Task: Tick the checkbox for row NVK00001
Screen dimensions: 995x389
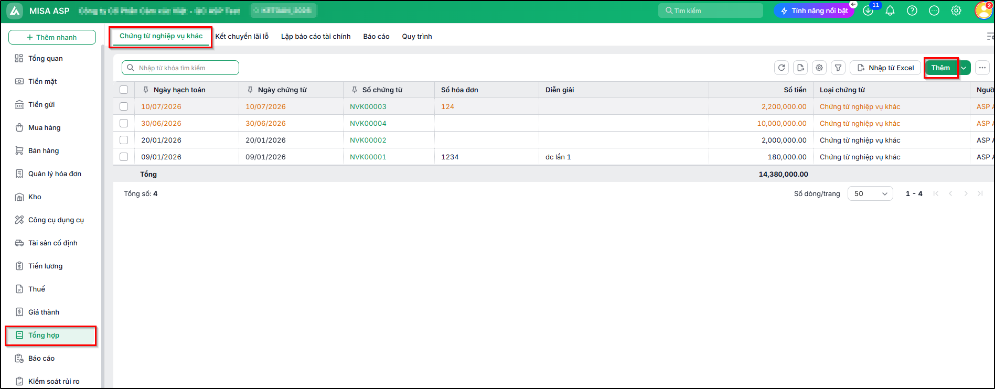Action: 124,157
